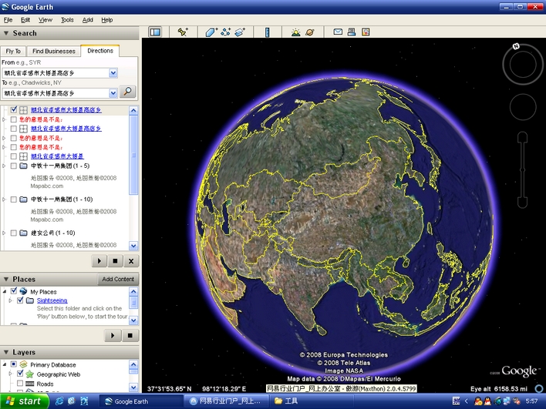Expand the 建安公司 (1 - 10) folder
Viewport: 546px width, 409px height.
pos(4,233)
